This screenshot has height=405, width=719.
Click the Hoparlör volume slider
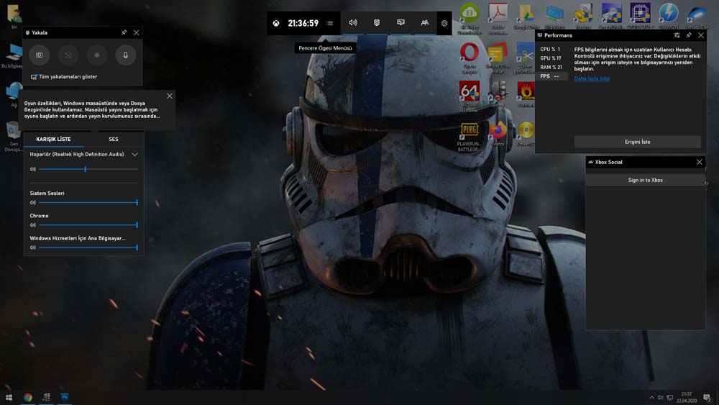(86, 169)
